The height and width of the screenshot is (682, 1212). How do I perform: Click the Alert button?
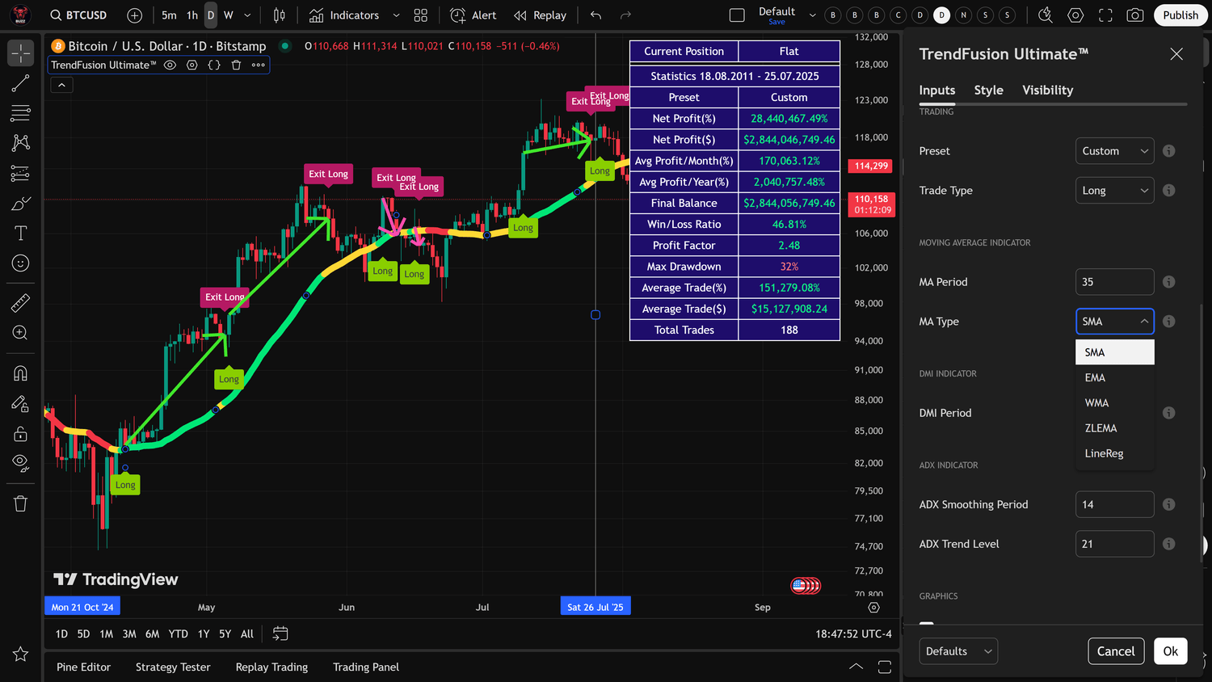point(473,15)
